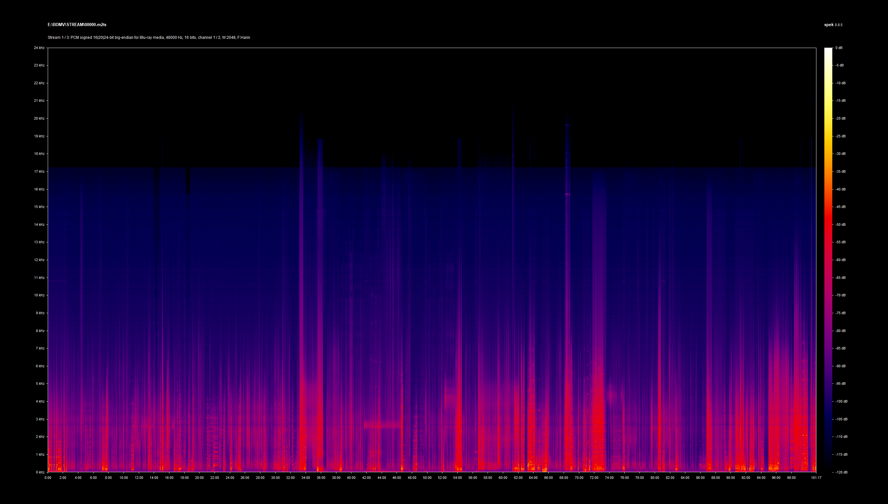Click the small pink mark at 16 kHz near 68:00

pyautogui.click(x=567, y=194)
